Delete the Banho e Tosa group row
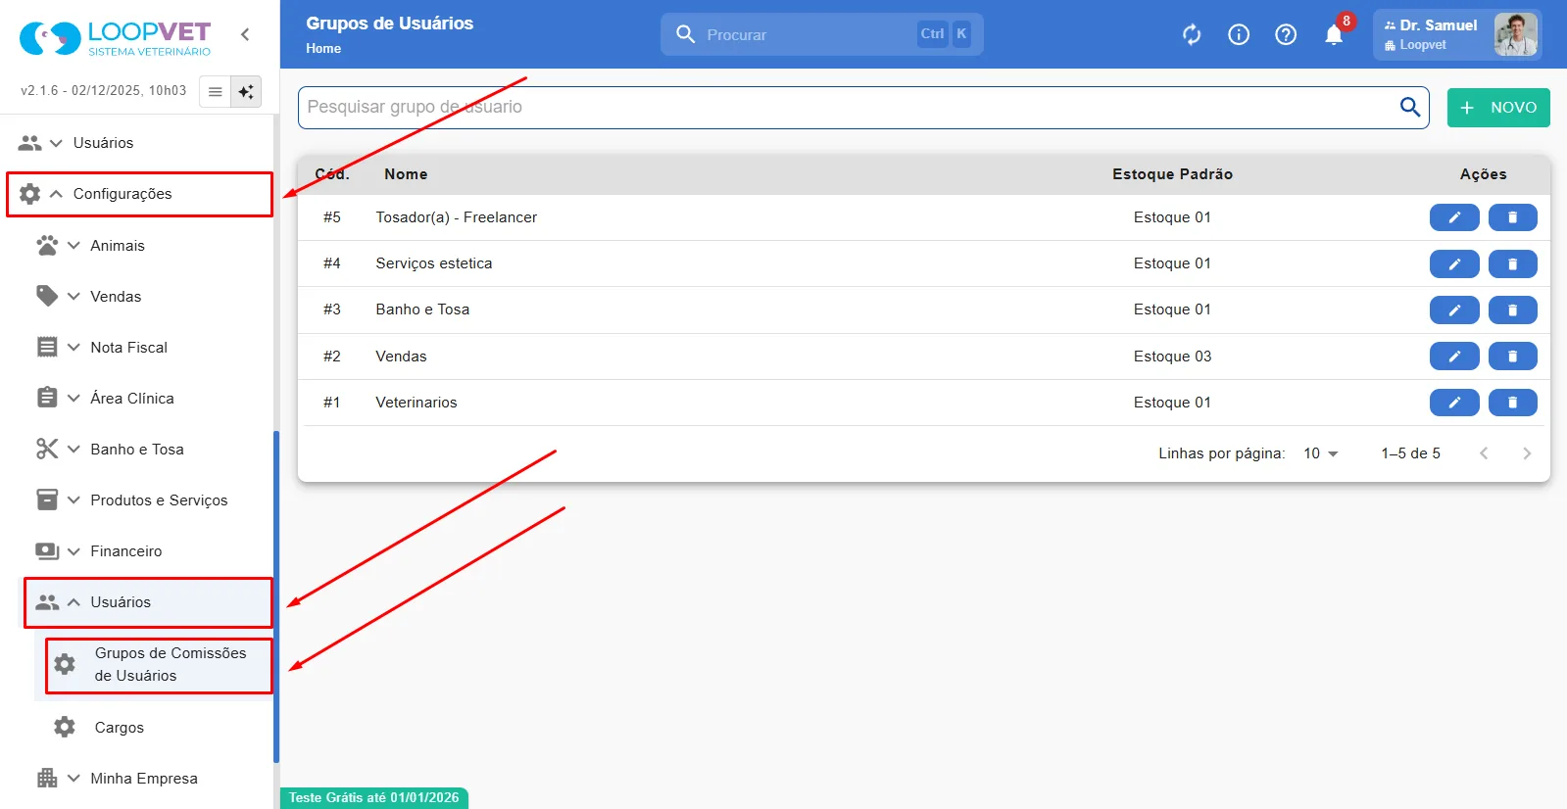The height and width of the screenshot is (809, 1567). [x=1513, y=309]
